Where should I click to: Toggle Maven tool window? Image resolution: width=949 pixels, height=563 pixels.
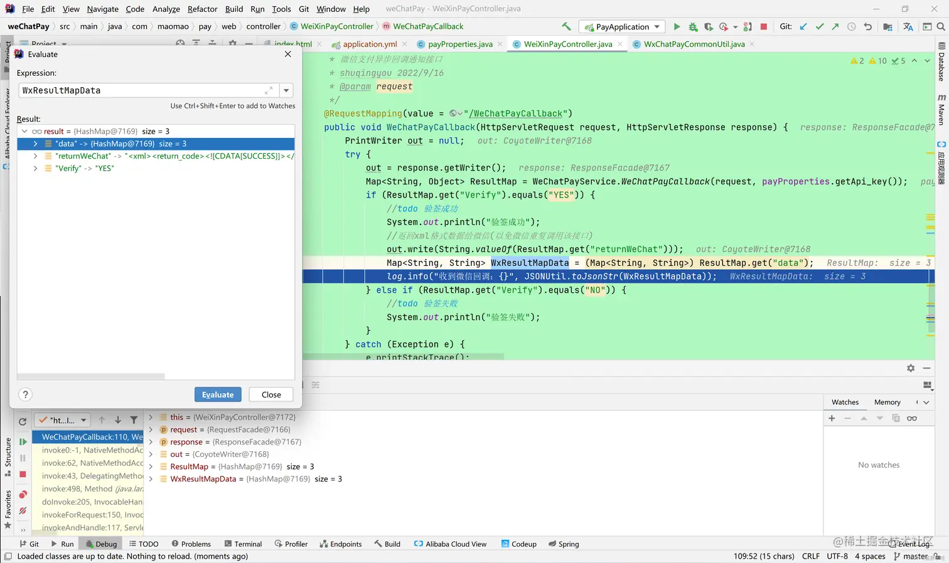(941, 110)
